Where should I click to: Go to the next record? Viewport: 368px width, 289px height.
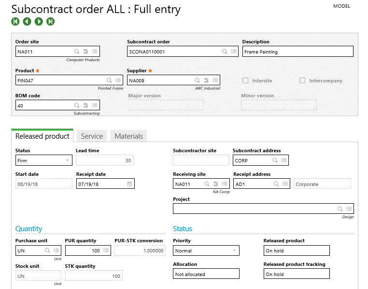[x=39, y=21]
